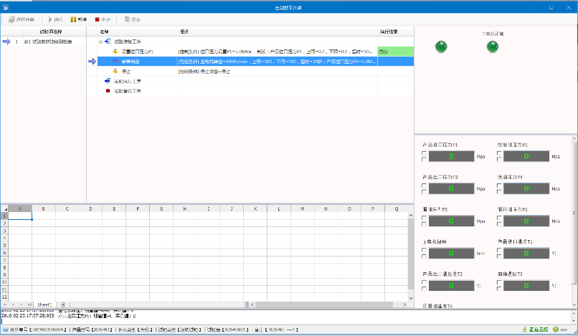
Task: Click the red 中止 stop button in toolbar
Action: tap(103, 19)
